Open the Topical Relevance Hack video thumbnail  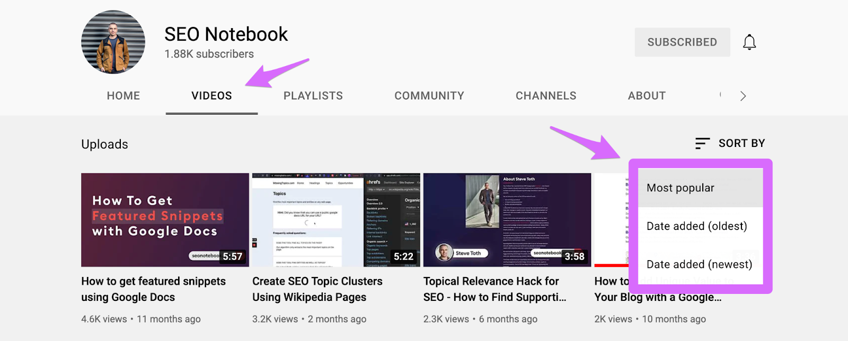pyautogui.click(x=507, y=220)
